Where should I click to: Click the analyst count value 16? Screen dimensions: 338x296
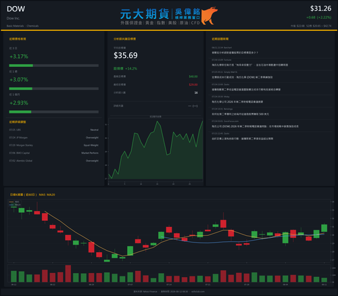(x=196, y=93)
